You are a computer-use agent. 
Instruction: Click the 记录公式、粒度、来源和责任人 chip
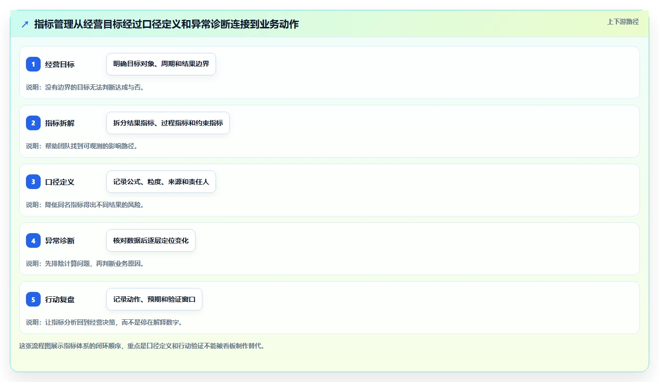point(161,182)
